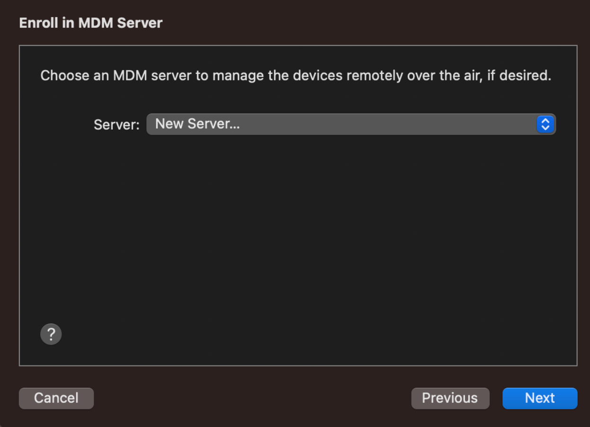This screenshot has width=590, height=427.
Task: Select the New Server... popup menu
Action: tap(350, 124)
